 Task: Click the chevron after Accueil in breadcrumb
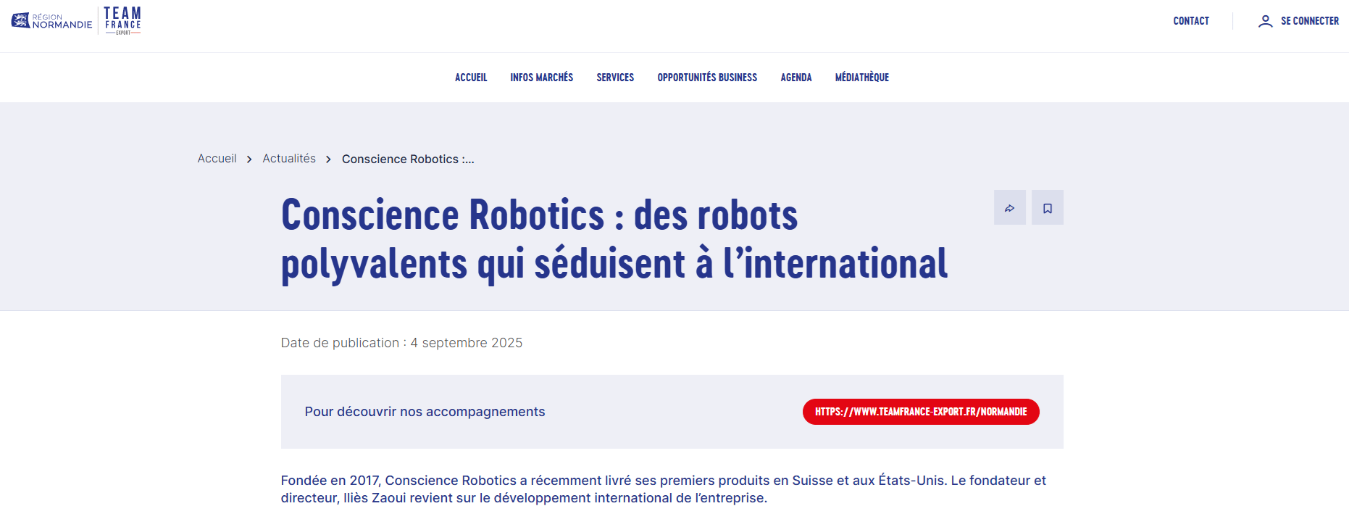tap(249, 159)
